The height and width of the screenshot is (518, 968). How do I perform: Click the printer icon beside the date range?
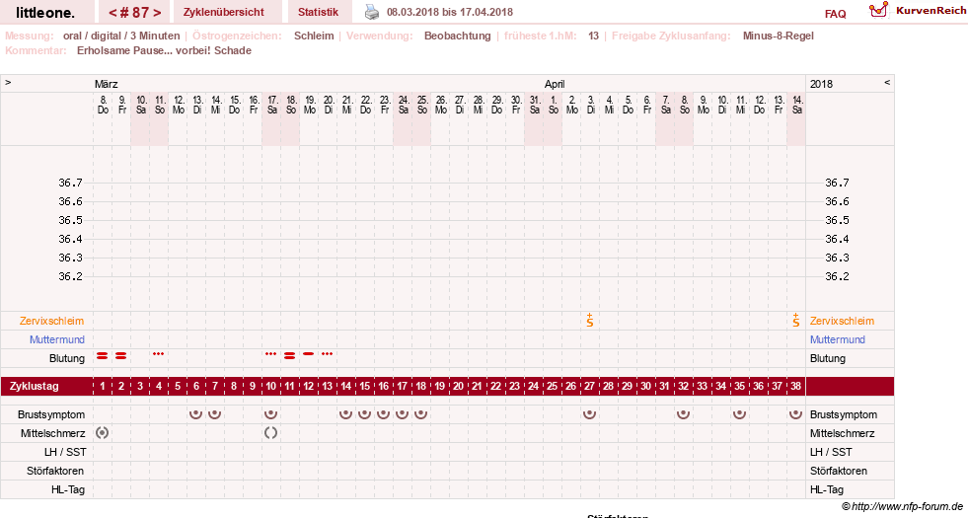372,12
